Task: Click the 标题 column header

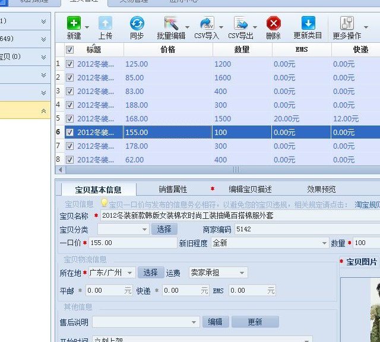Action: tap(94, 50)
